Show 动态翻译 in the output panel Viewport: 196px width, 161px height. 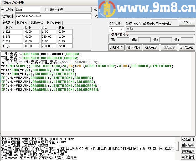pos(188,139)
